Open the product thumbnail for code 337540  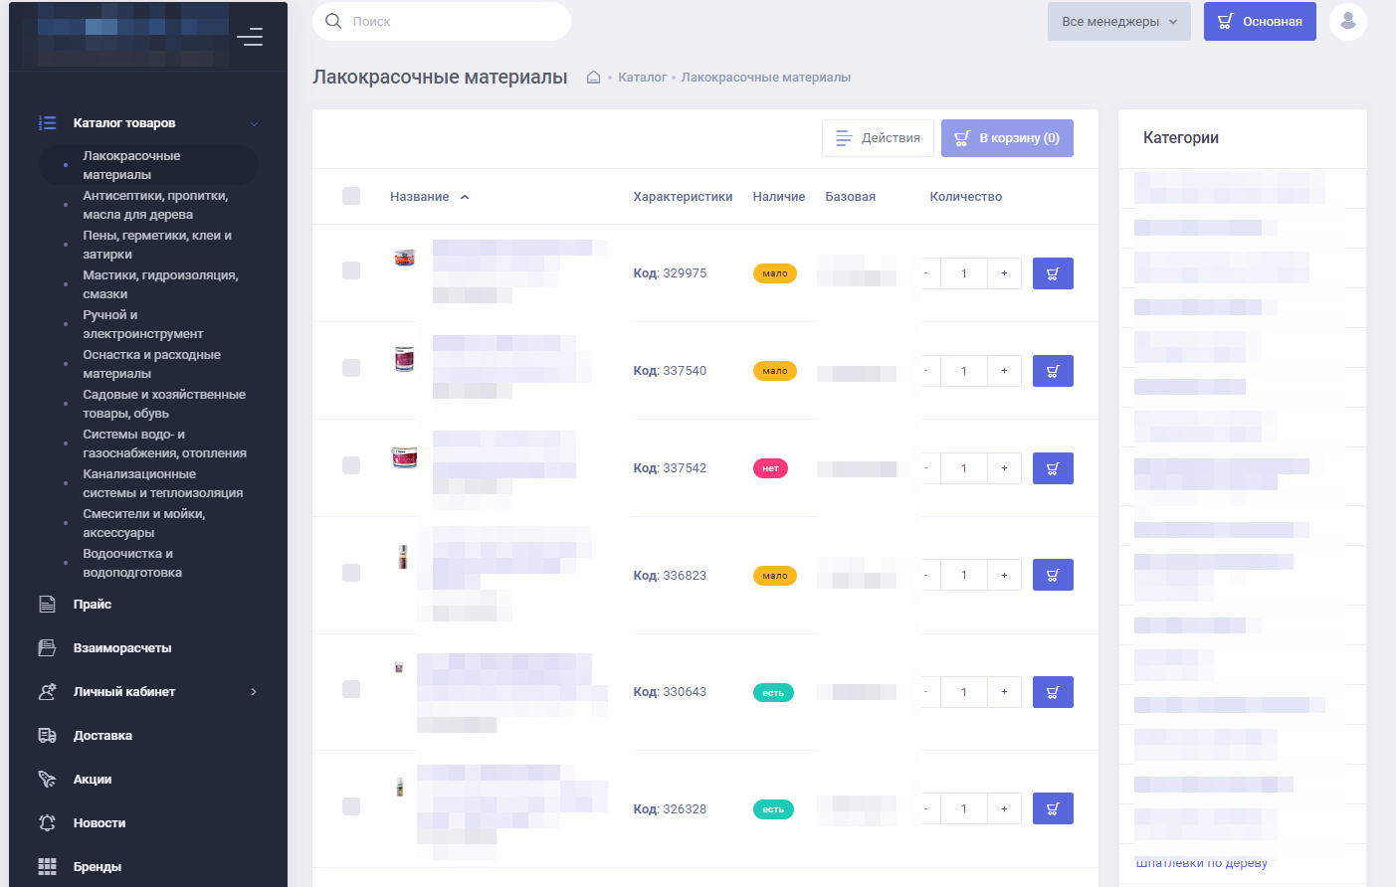(x=404, y=359)
